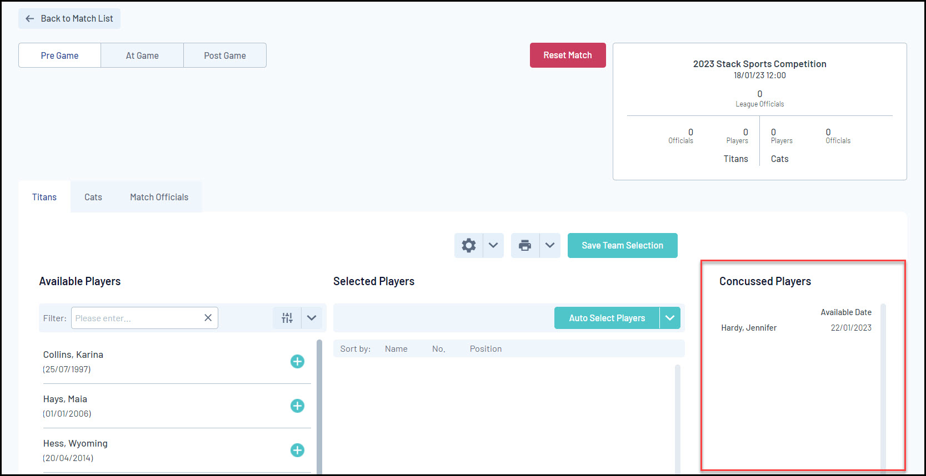926x476 pixels.
Task: Switch to the Cats tab
Action: click(93, 197)
